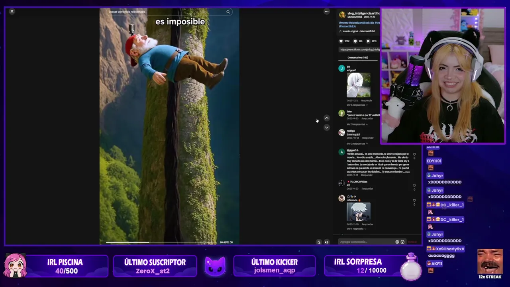Viewport: 510px width, 287px height.
Task: Close the TikTok video viewer
Action: (12, 11)
